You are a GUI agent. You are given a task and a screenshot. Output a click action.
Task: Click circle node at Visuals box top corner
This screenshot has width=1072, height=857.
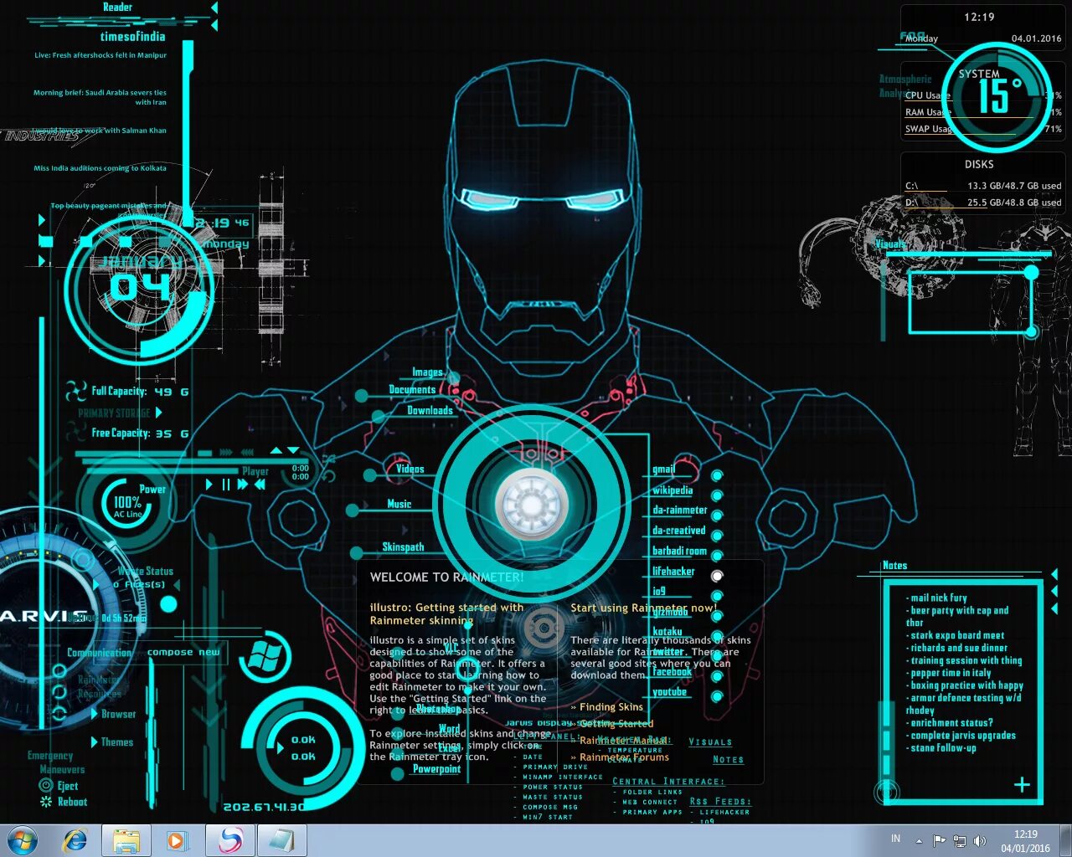coord(1031,272)
